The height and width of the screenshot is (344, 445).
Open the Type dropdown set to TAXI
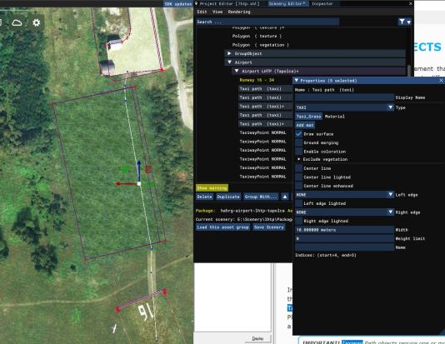point(344,107)
